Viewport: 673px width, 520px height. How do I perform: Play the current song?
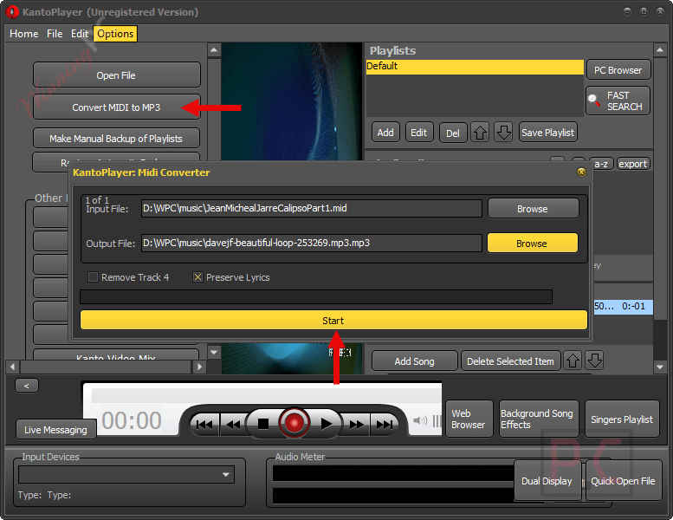[327, 425]
